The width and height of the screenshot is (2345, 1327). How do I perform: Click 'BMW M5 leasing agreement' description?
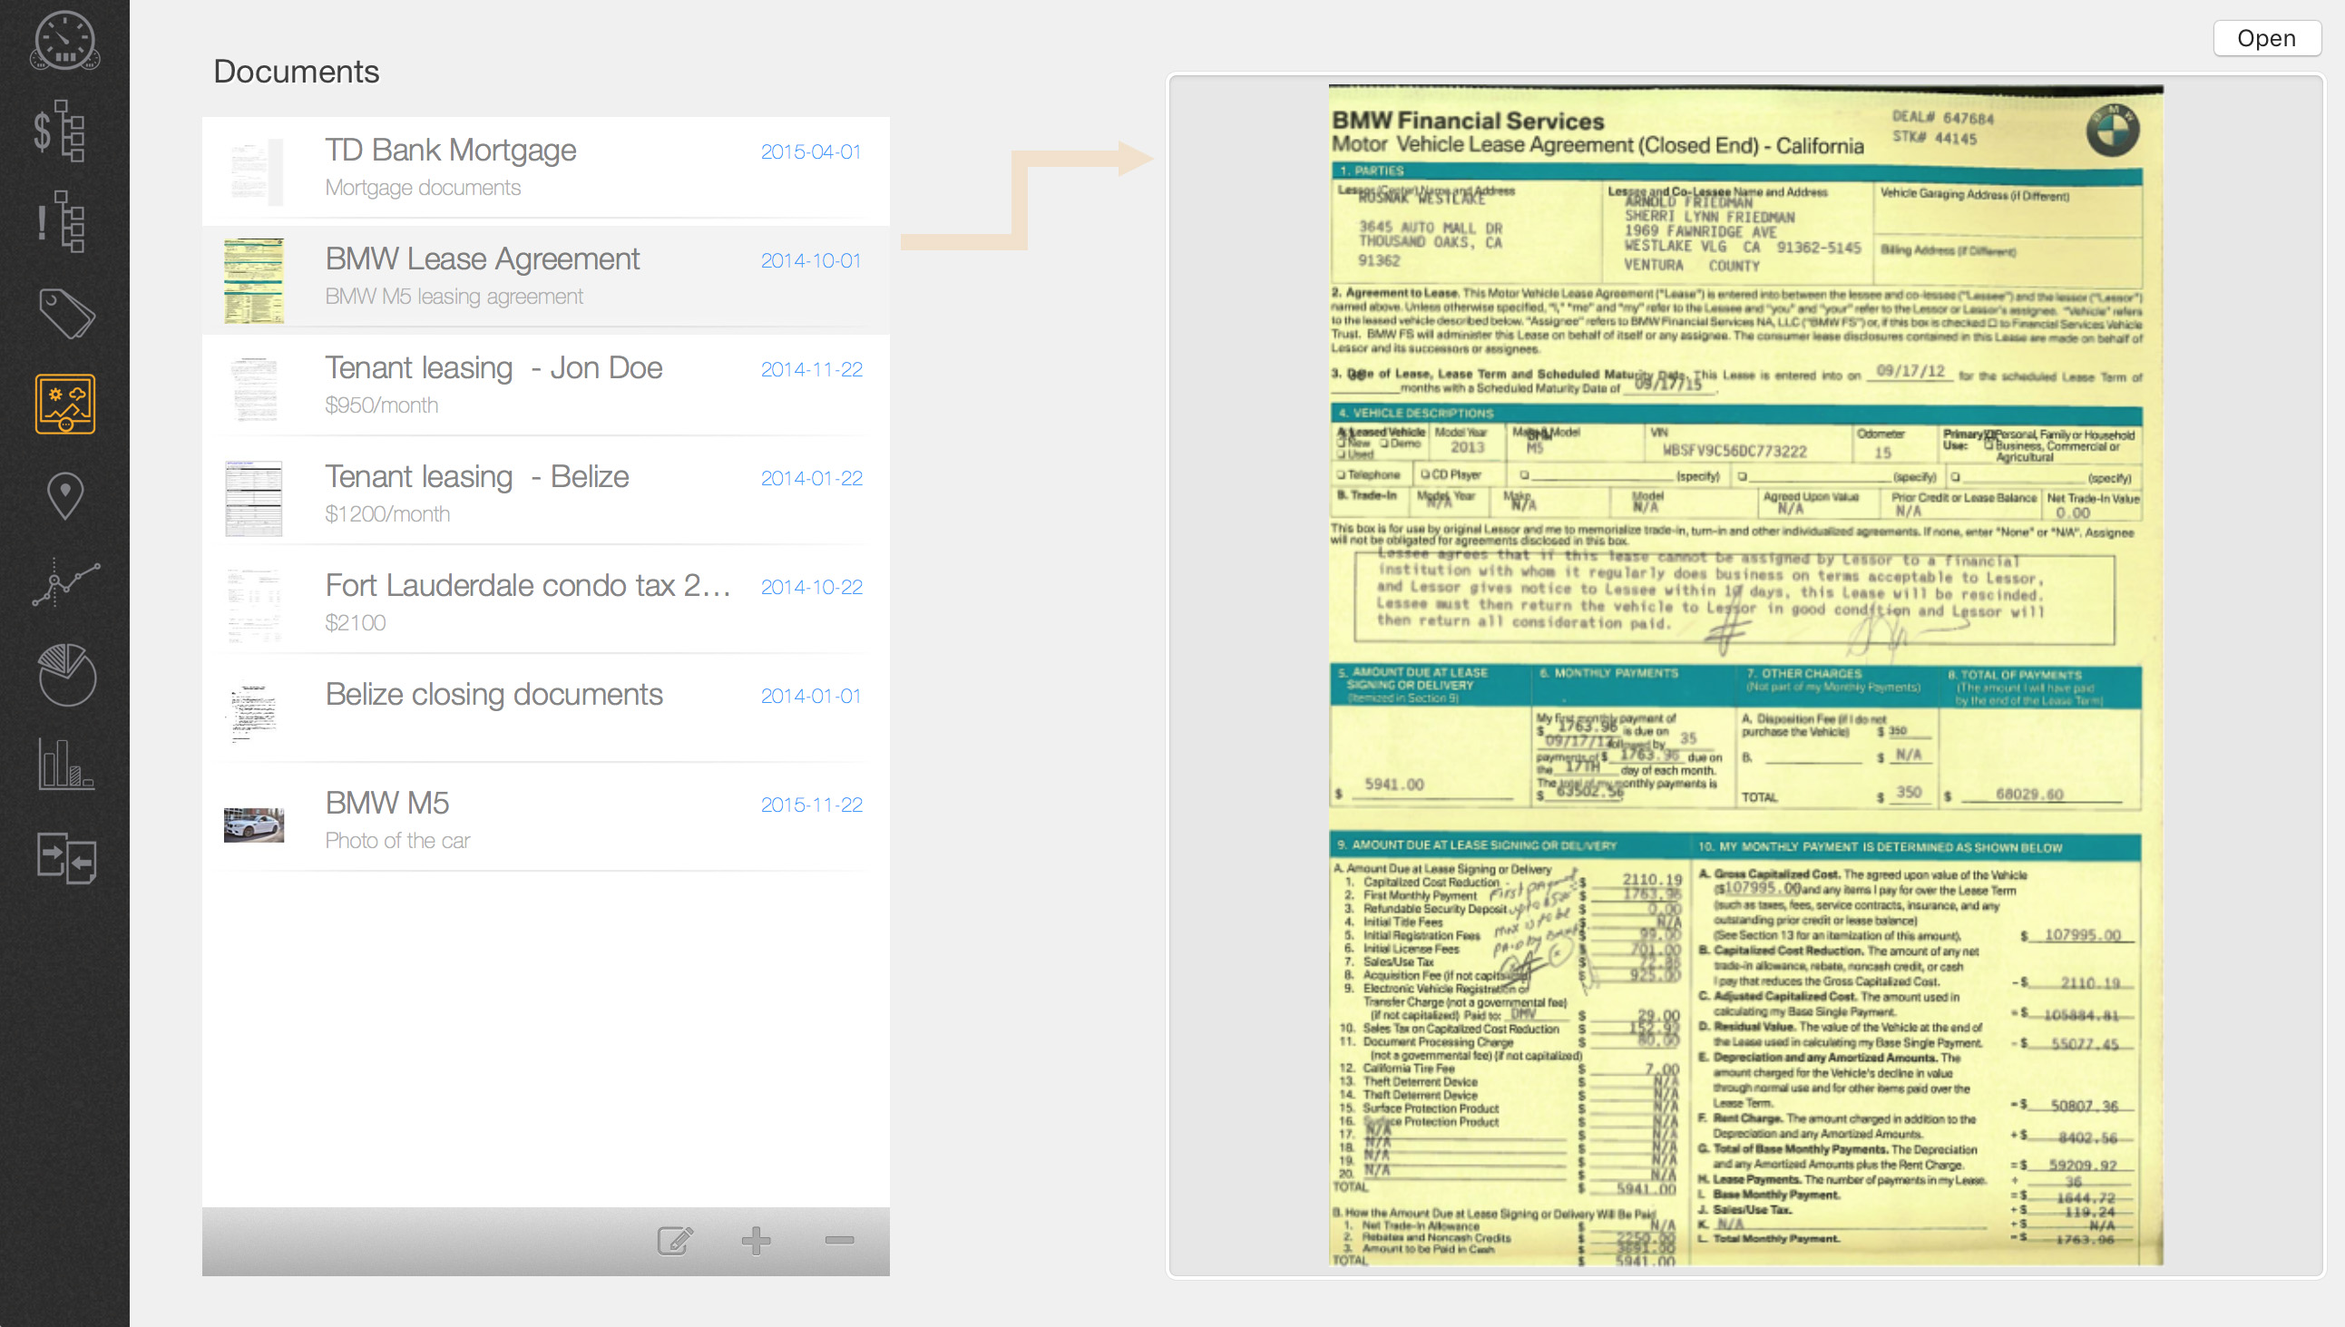(454, 297)
